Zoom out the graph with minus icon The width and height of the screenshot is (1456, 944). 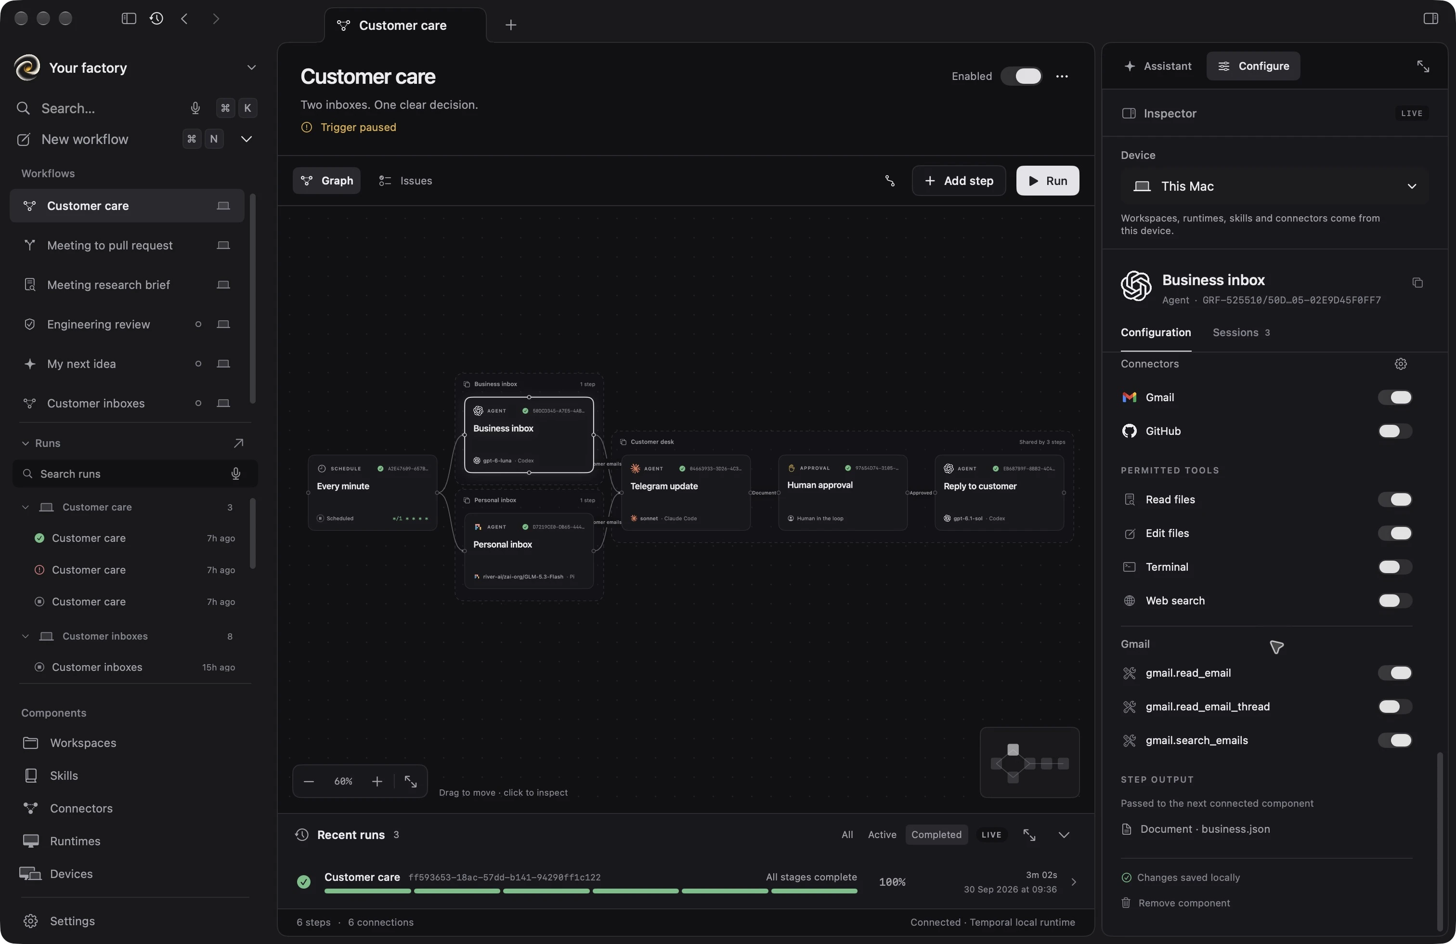coord(309,781)
